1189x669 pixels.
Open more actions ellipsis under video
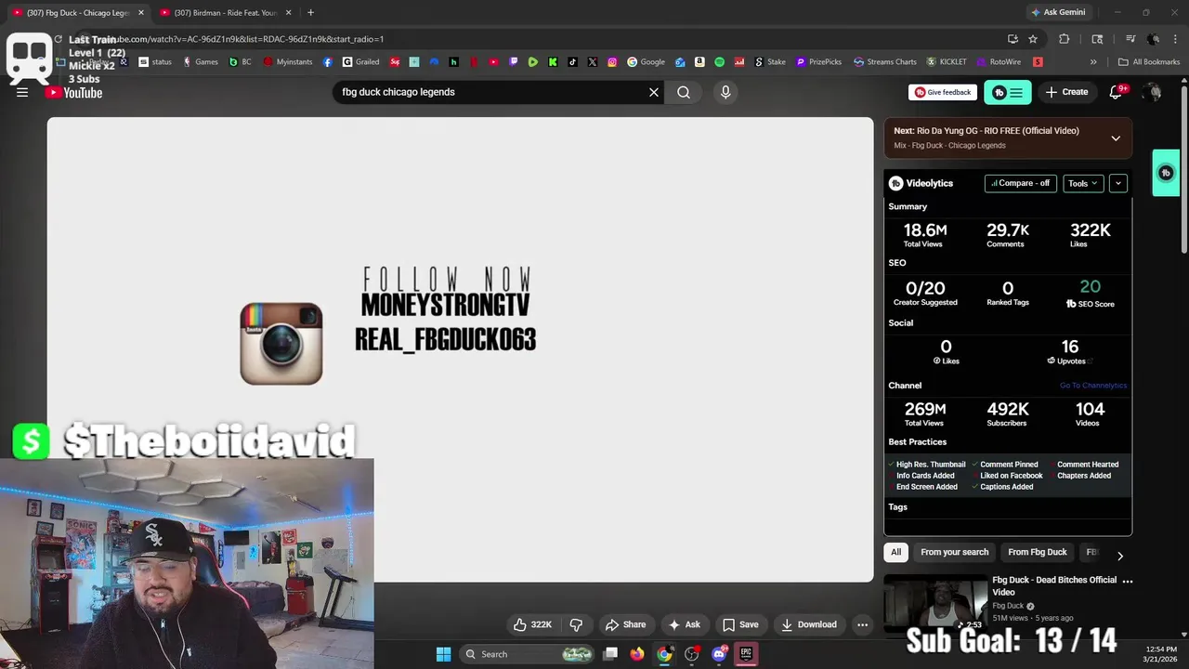[x=862, y=624]
